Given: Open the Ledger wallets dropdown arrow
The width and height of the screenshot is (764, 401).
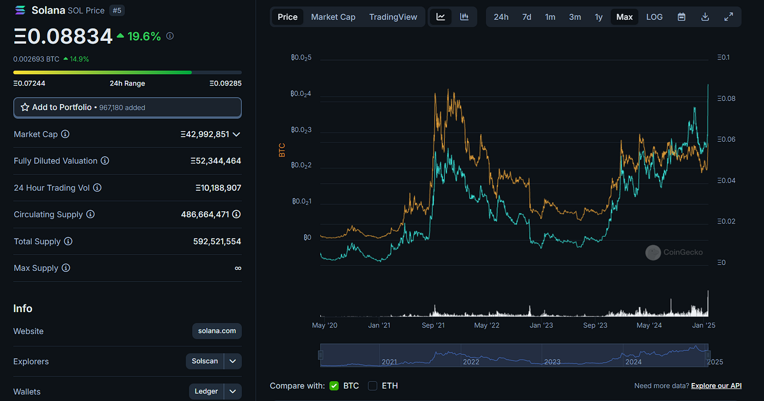Looking at the screenshot, I should (x=232, y=391).
